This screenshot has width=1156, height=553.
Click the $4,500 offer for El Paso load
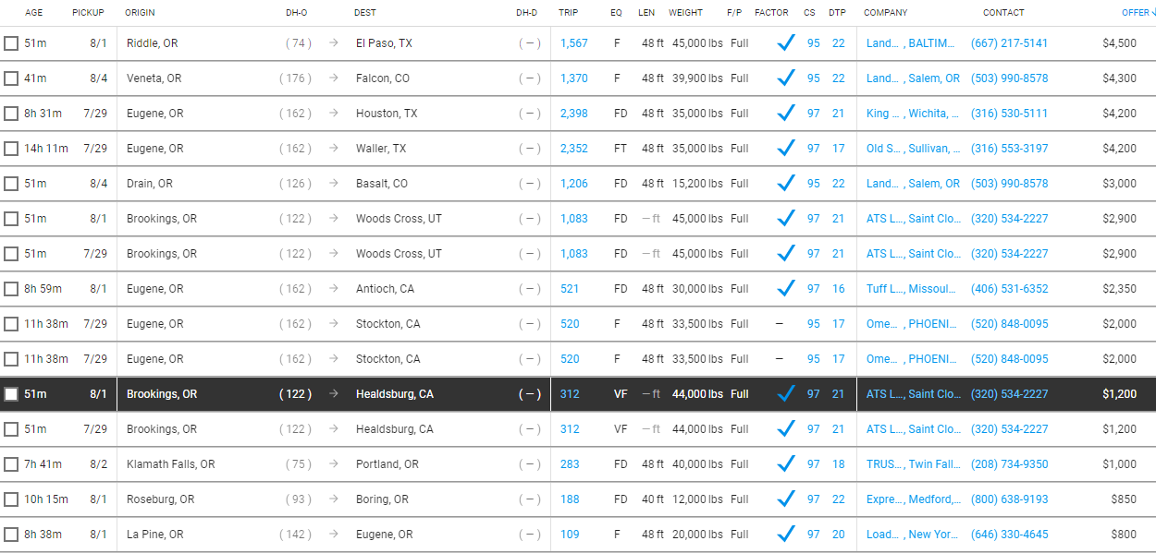[1119, 43]
